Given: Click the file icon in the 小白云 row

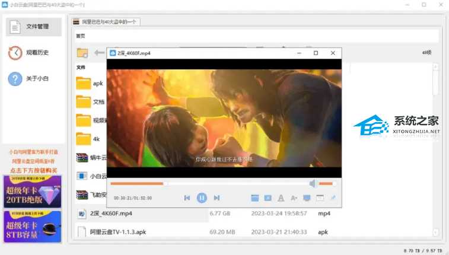Looking at the screenshot, I should (82, 176).
